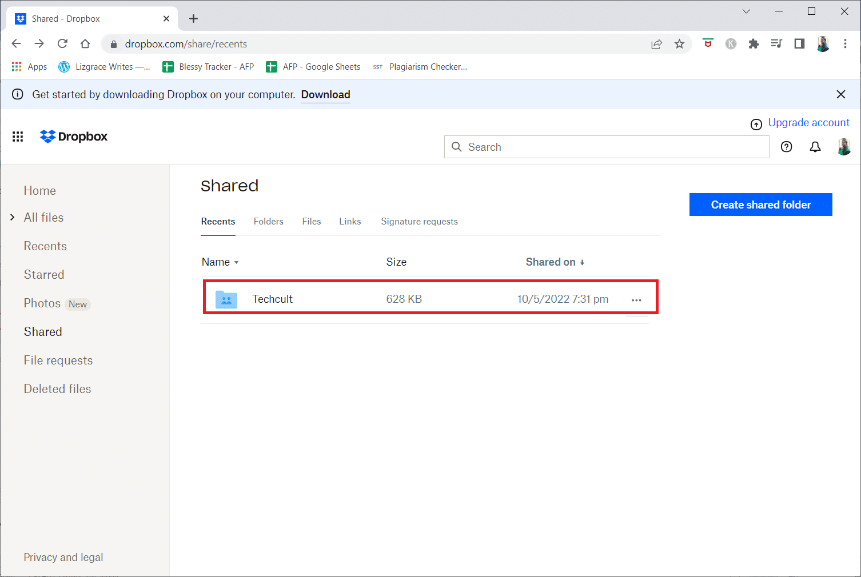Image resolution: width=861 pixels, height=577 pixels.
Task: Click the red shield extension icon
Action: [x=708, y=43]
